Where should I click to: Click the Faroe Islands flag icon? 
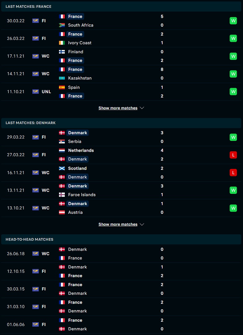62,195
